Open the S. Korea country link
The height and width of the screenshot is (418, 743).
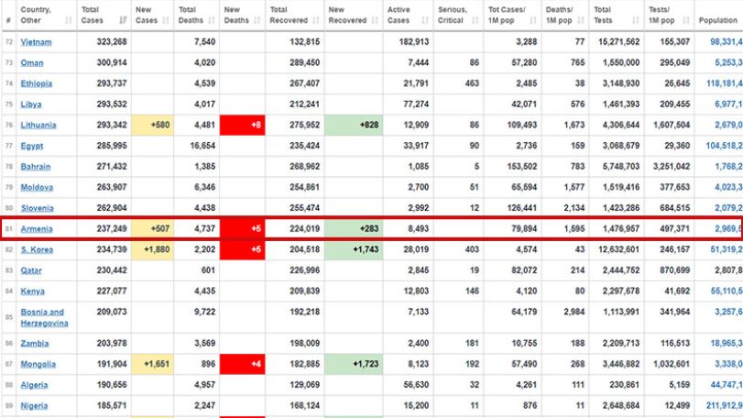[37, 249]
